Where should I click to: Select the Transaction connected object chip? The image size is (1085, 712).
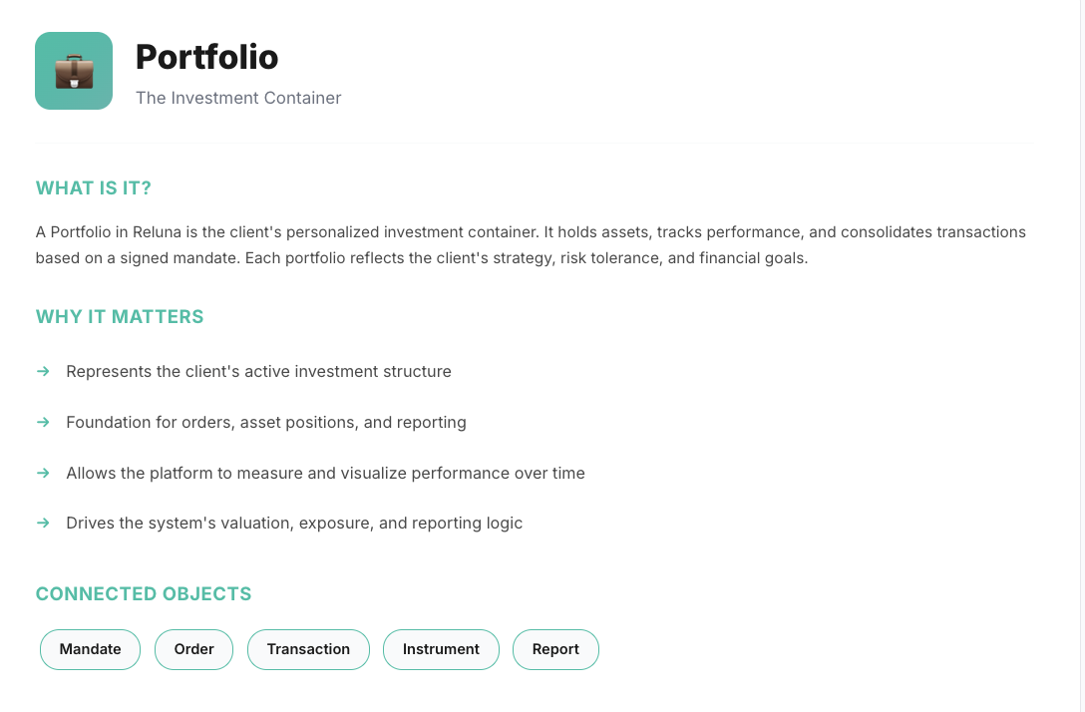click(308, 649)
